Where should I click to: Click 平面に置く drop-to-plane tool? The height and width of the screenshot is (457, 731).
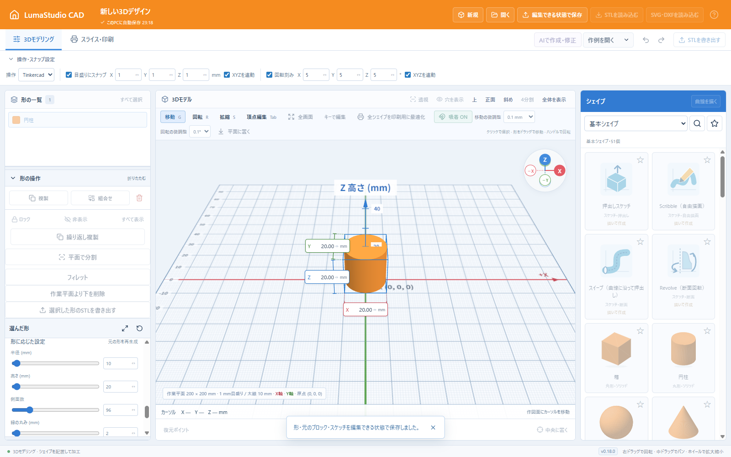tap(234, 132)
